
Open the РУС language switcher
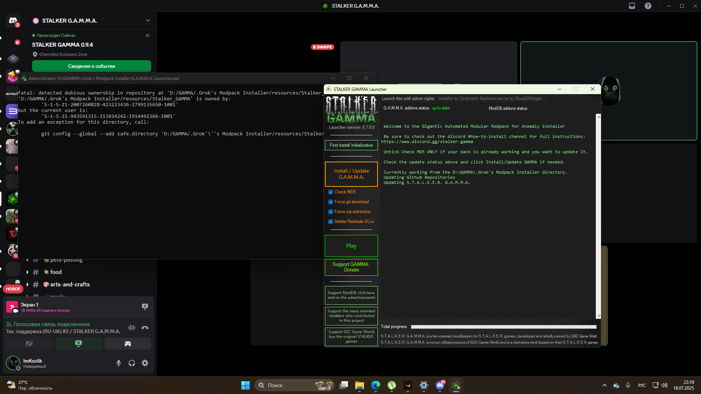pyautogui.click(x=642, y=385)
